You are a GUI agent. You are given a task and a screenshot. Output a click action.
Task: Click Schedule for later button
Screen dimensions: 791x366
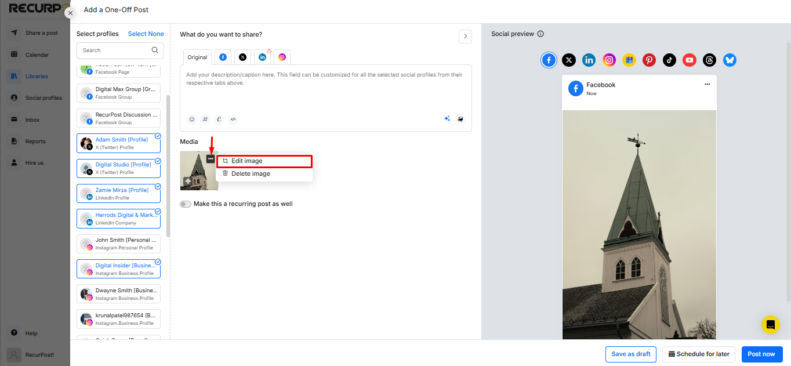(x=699, y=354)
